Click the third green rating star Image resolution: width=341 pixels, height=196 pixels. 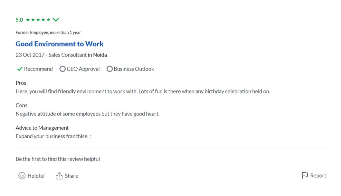pyautogui.click(x=38, y=20)
